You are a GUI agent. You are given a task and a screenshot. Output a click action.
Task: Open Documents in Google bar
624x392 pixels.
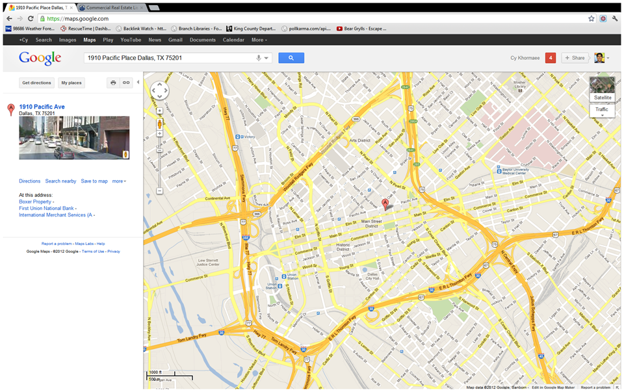[x=203, y=40]
